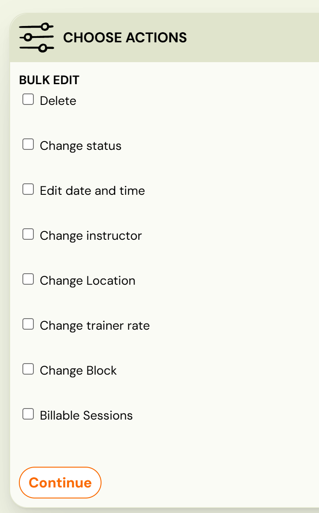Select the Change instructor checkbox
This screenshot has width=319, height=513.
[x=28, y=234]
